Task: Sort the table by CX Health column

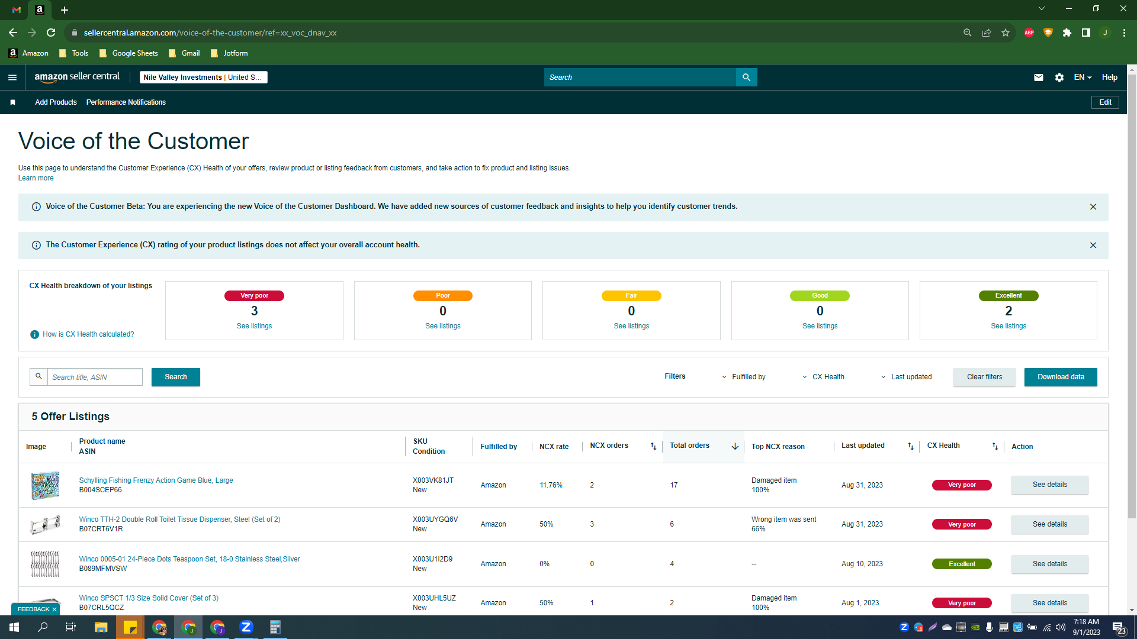Action: click(995, 447)
